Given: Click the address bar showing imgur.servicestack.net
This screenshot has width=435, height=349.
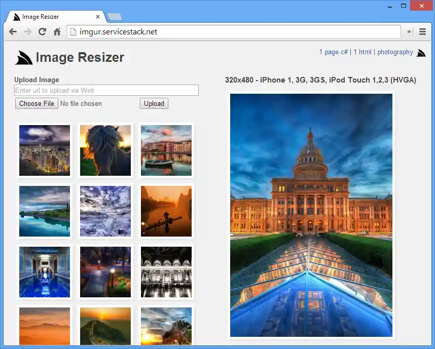Looking at the screenshot, I should click(x=233, y=32).
